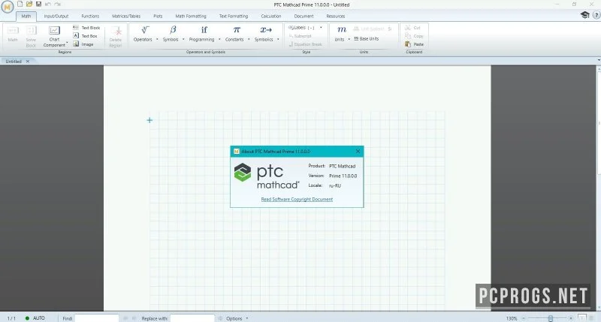Open a file via the folder icon

point(29,4)
